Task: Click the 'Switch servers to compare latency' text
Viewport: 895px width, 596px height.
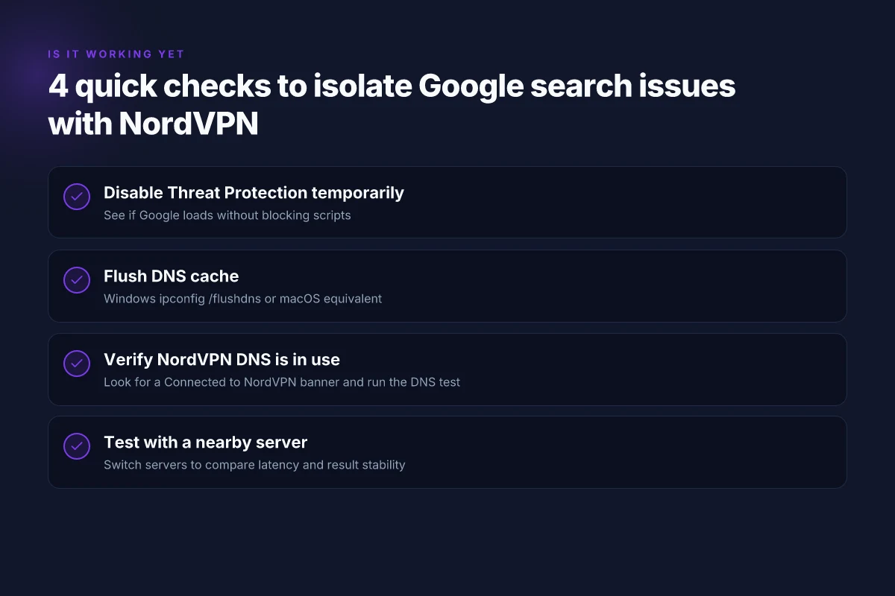Action: [x=254, y=465]
